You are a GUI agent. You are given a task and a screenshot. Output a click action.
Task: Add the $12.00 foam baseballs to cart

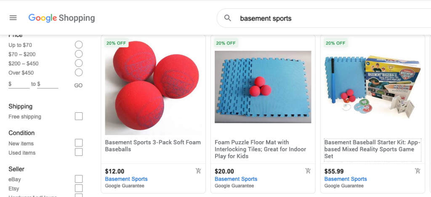pos(198,171)
